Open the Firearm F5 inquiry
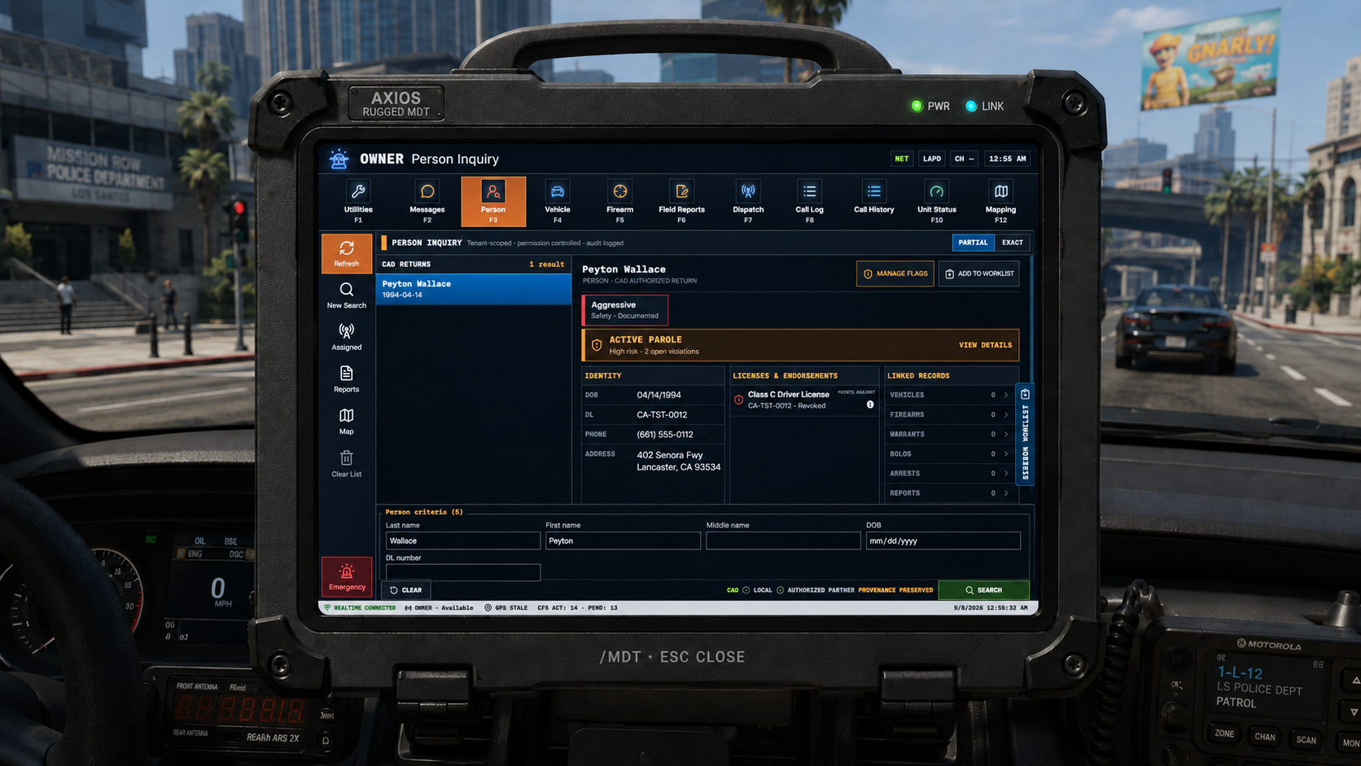Viewport: 1361px width, 766px height. coord(619,201)
